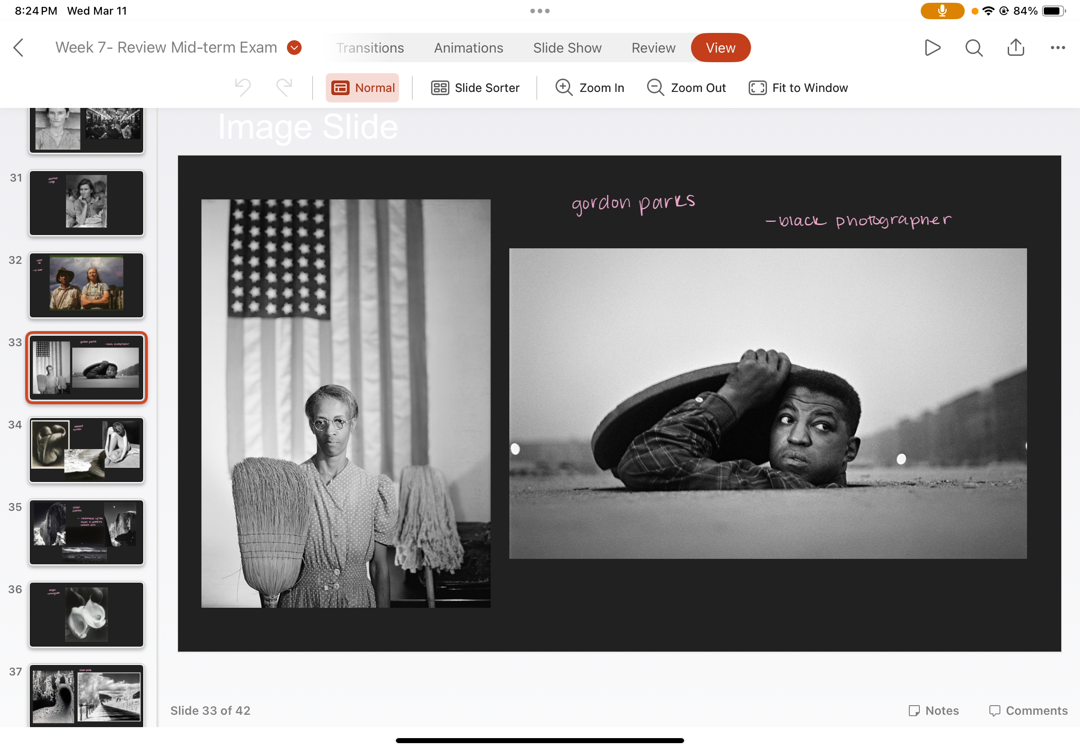Screen dimensions: 1080x750
Task: Open the Animations tab
Action: pyautogui.click(x=468, y=48)
